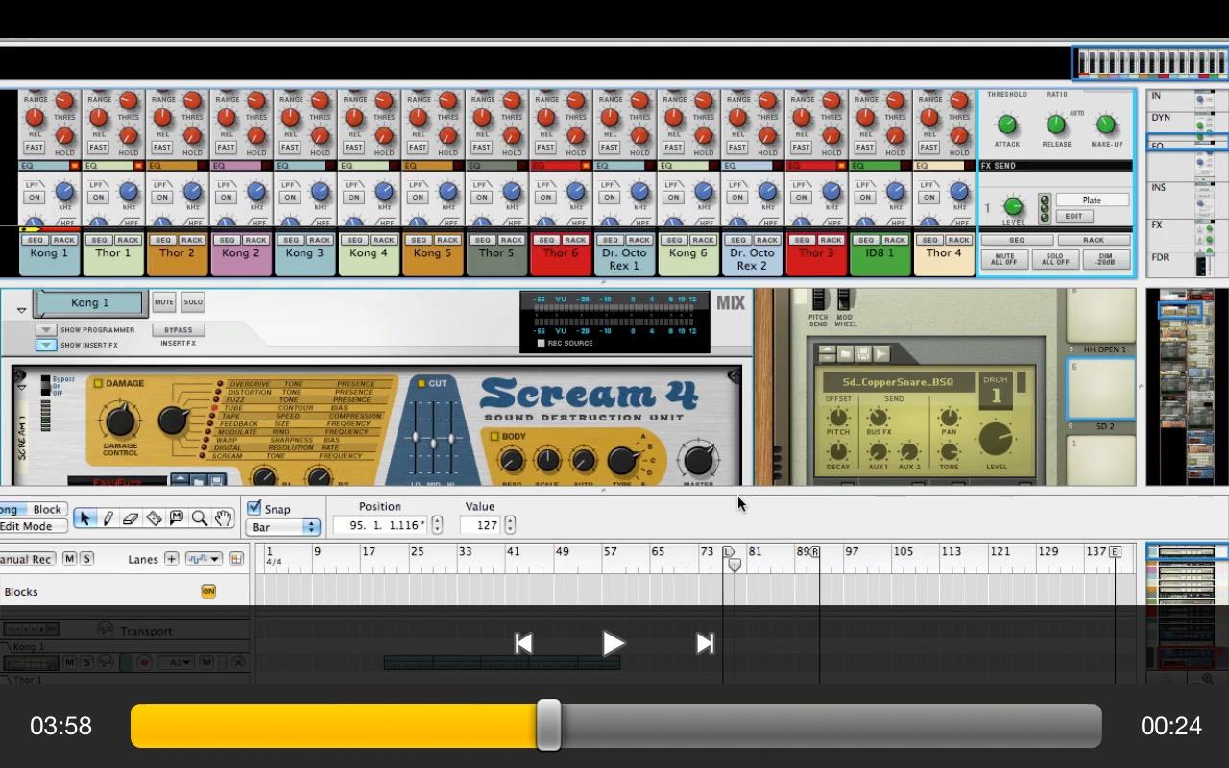Screen dimensions: 1229x768
Task: Click the Solo button on Kong 1 channel
Action: [193, 302]
